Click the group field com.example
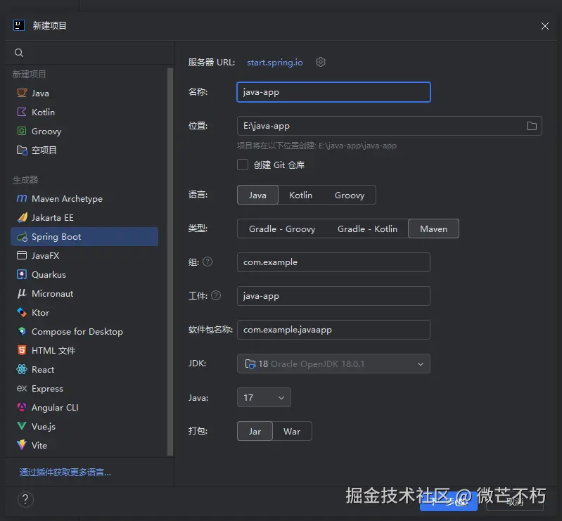The image size is (562, 521). [x=333, y=262]
